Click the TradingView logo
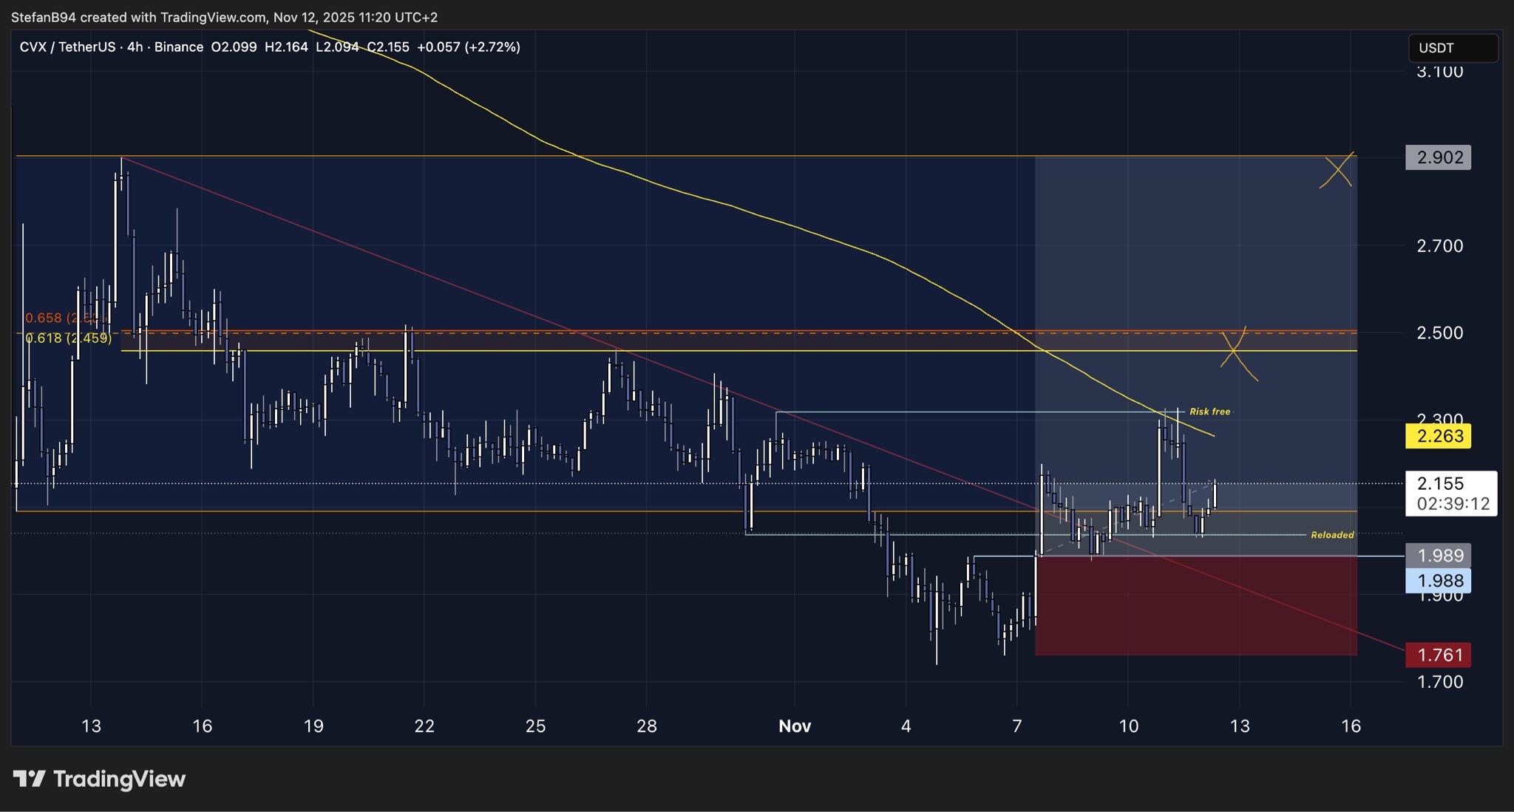Screen dimensions: 1514x812 point(99,779)
